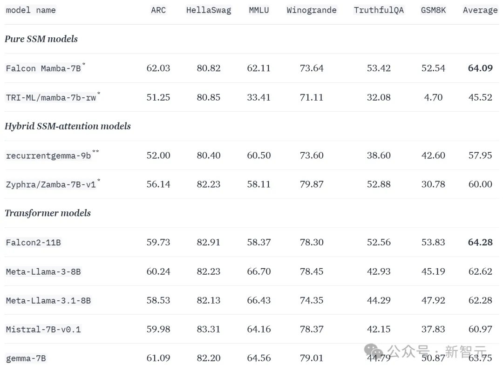Click the Falcon Mamba-7B model name
This screenshot has height=372, width=503.
pos(43,68)
